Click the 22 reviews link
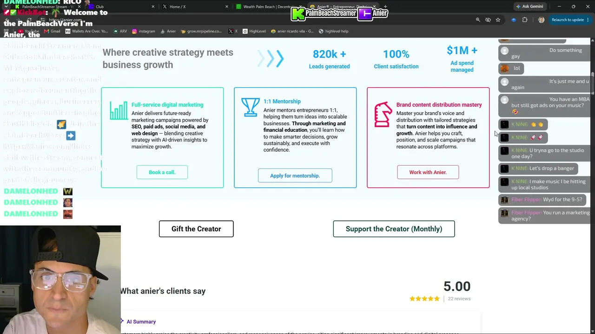 click(459, 299)
